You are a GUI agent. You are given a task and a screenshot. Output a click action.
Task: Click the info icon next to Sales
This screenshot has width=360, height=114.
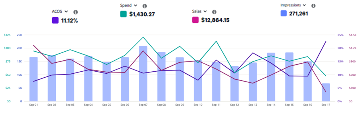214,12
